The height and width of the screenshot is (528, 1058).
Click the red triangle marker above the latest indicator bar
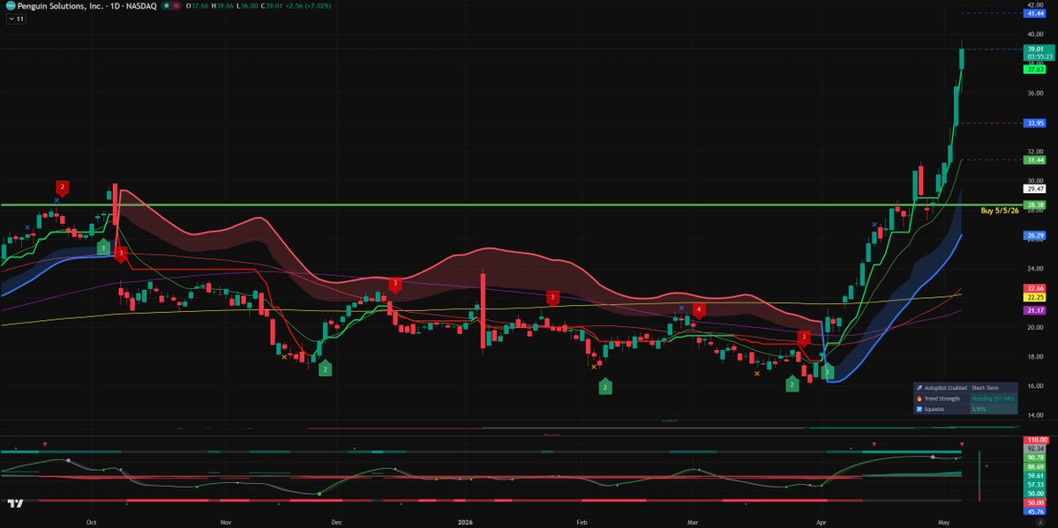point(962,444)
